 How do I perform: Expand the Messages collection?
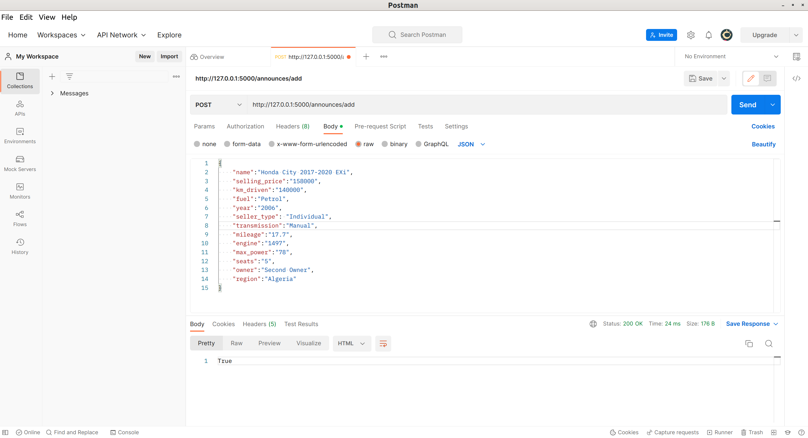tap(52, 93)
